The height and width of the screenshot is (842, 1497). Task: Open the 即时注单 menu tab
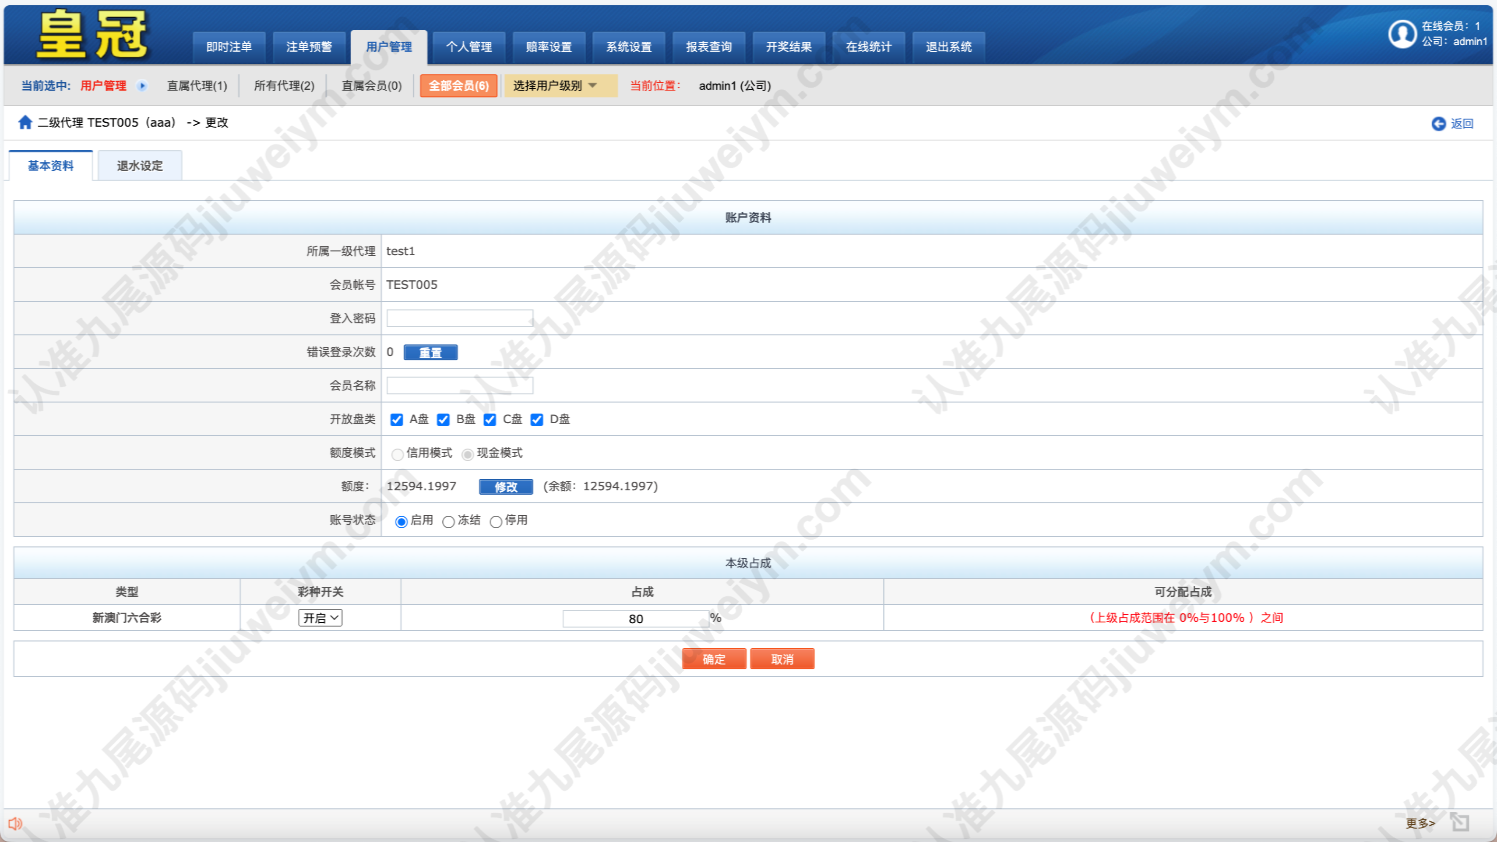(229, 47)
